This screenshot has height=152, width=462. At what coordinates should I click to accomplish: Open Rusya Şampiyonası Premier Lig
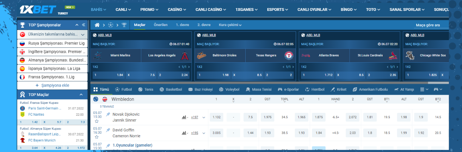tap(53, 43)
